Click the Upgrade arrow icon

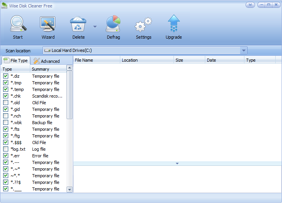click(174, 23)
